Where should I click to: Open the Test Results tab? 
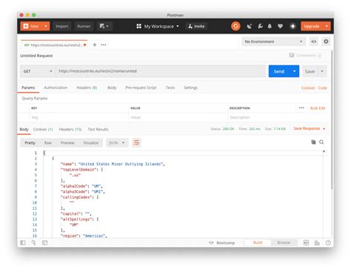(x=98, y=129)
